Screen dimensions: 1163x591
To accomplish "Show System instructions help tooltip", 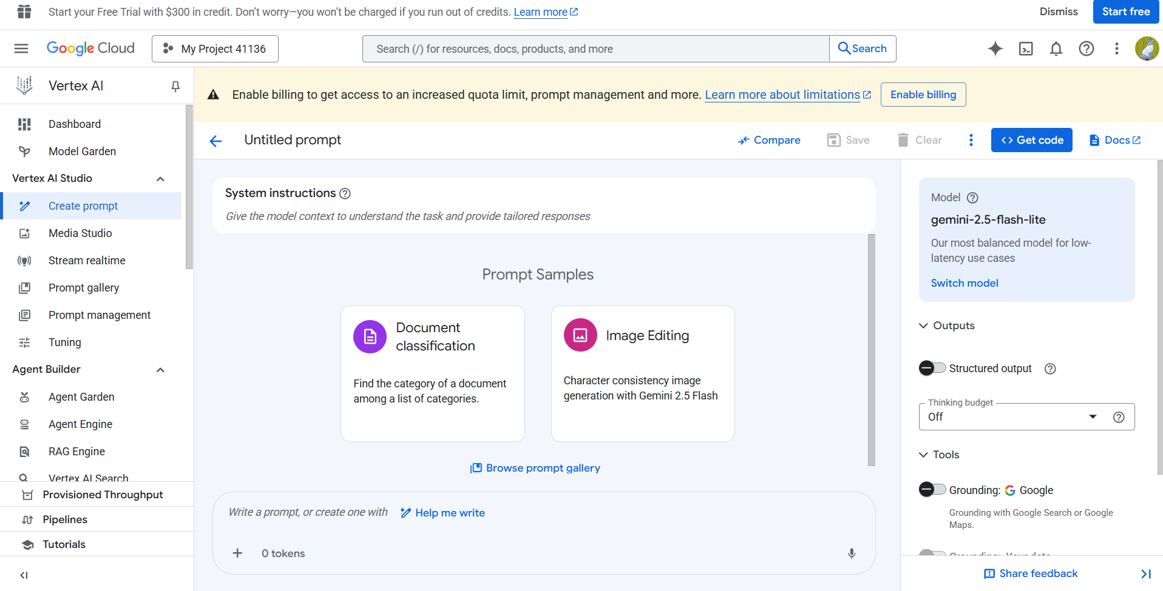I will pos(345,193).
